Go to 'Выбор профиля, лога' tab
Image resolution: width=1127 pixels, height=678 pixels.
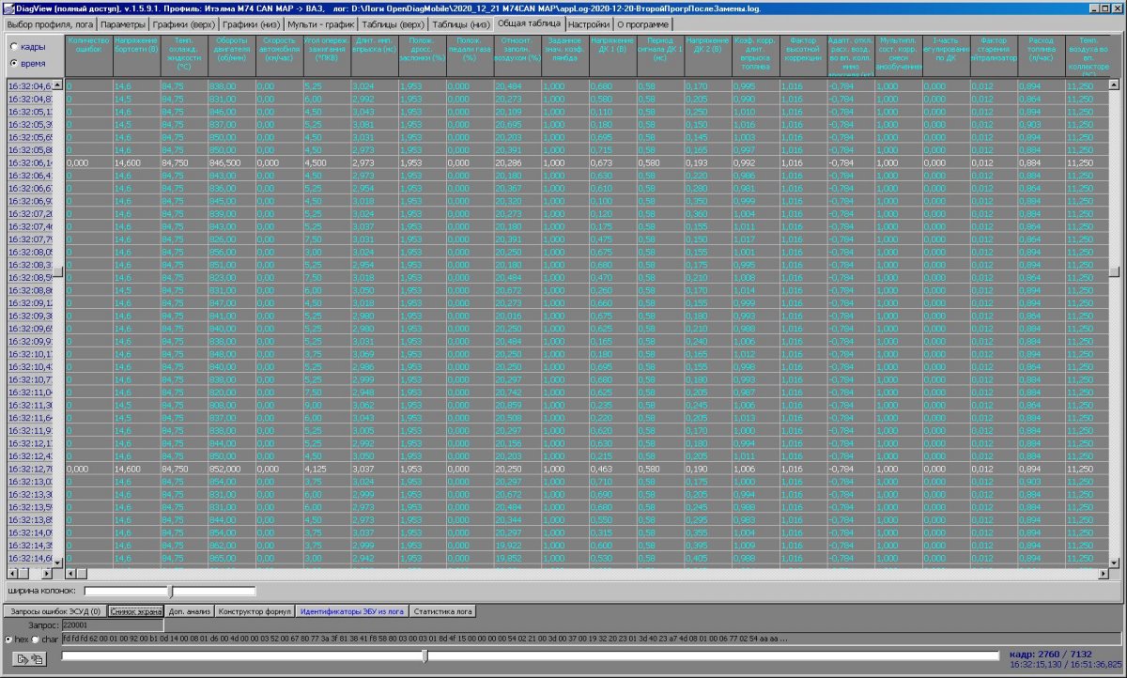(x=49, y=23)
